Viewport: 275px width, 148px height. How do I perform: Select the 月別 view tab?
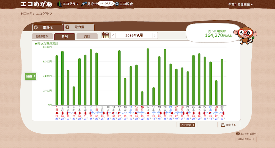[87, 36]
